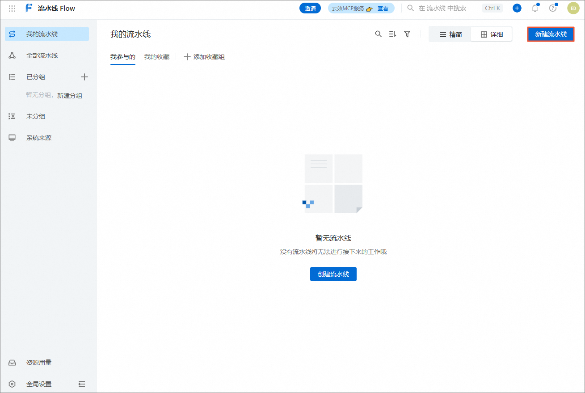The width and height of the screenshot is (585, 393).
Task: Click the empty-state document illustration
Action: click(333, 184)
